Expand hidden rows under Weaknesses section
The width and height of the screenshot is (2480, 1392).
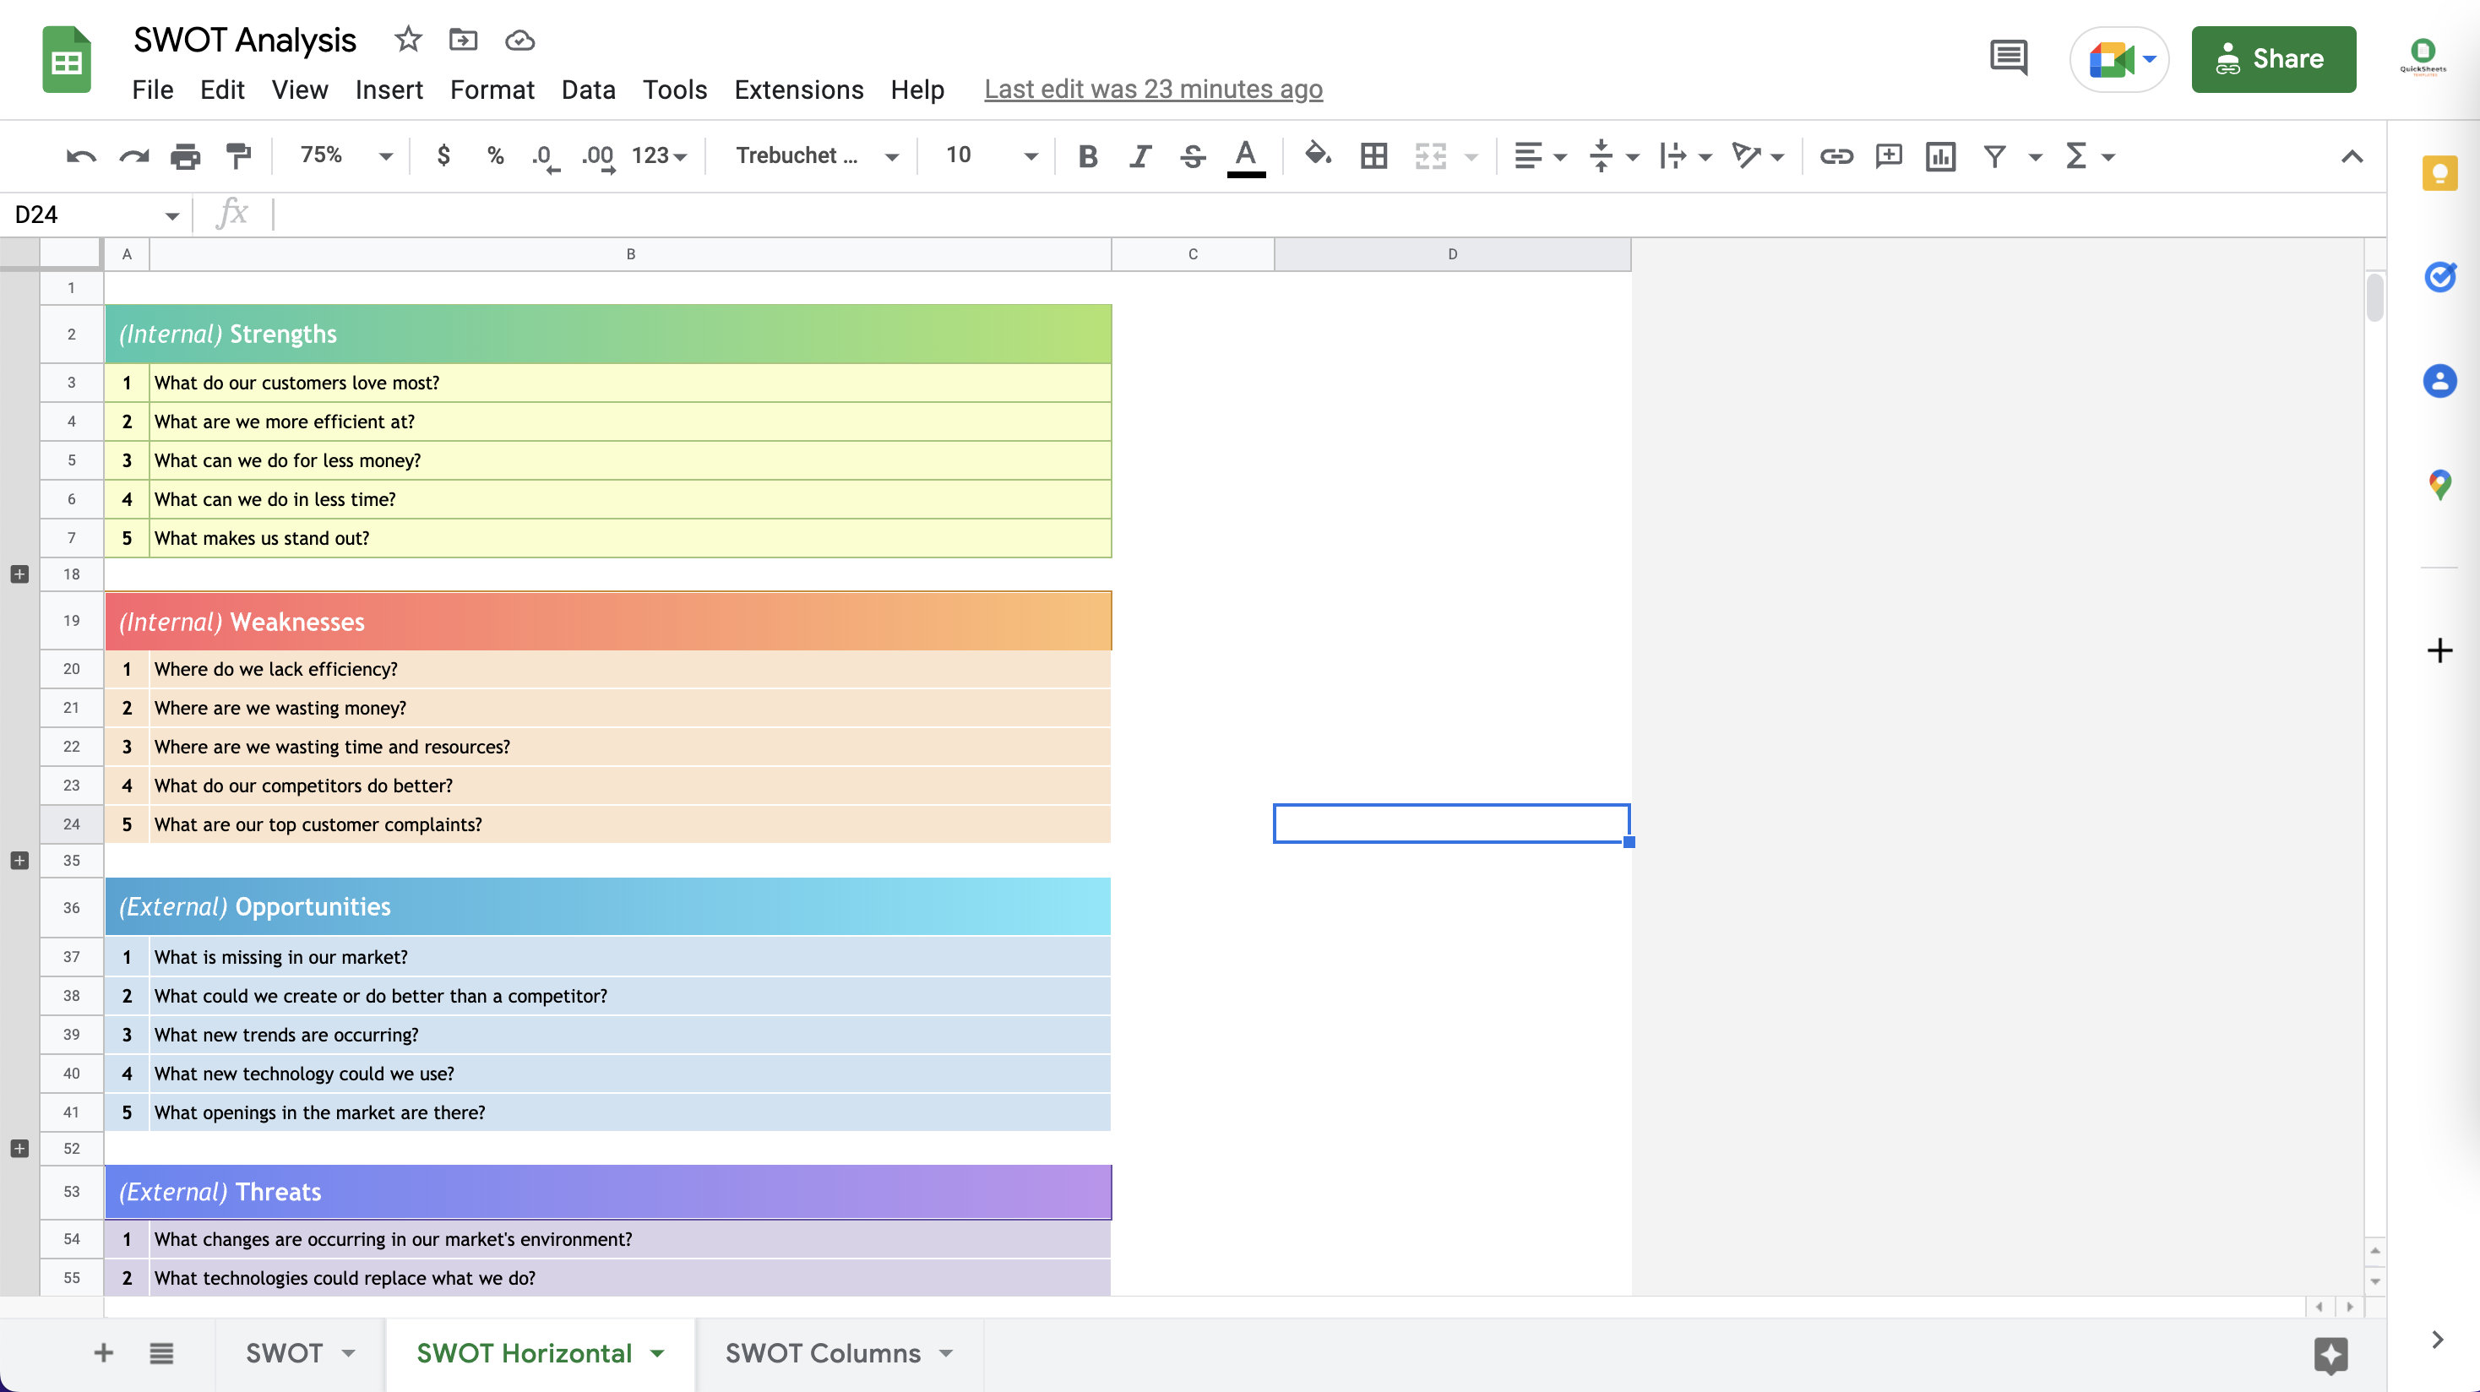click(x=19, y=860)
